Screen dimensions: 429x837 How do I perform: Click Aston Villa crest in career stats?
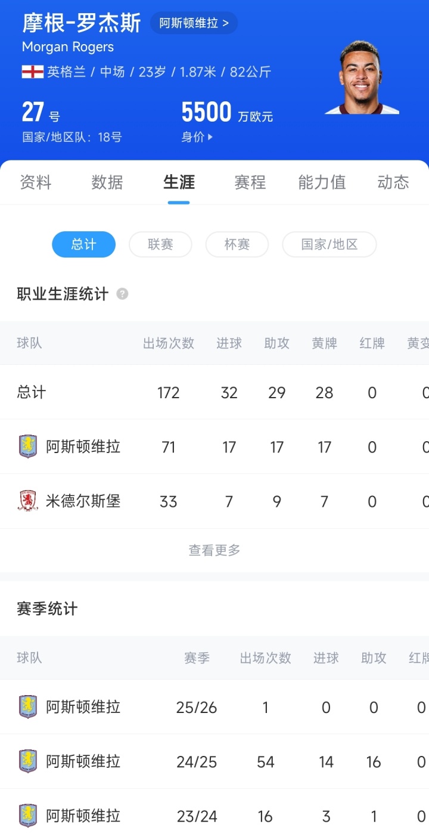[28, 447]
